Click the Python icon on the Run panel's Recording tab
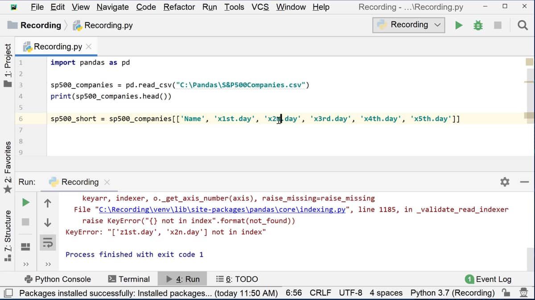 tap(54, 182)
